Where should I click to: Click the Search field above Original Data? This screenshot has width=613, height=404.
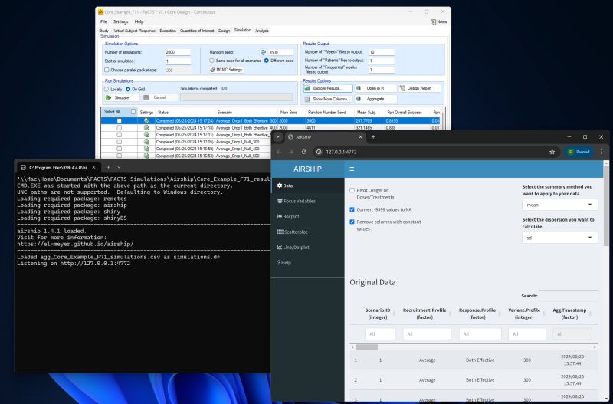click(x=568, y=296)
